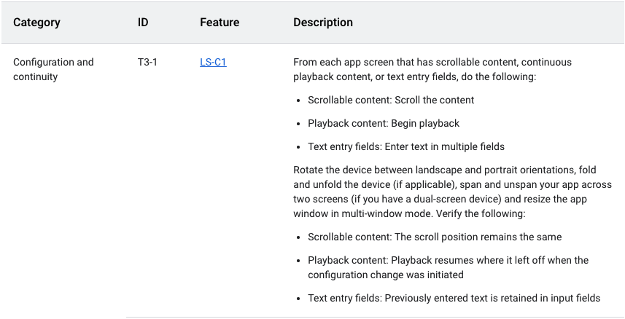Click the Feature column header
This screenshot has height=319, width=625.
(x=220, y=23)
